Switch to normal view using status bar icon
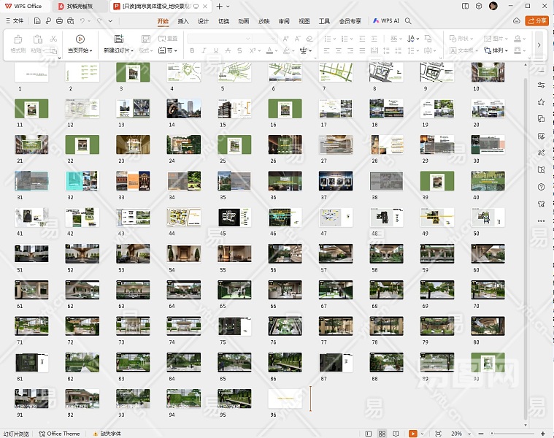 coord(367,434)
